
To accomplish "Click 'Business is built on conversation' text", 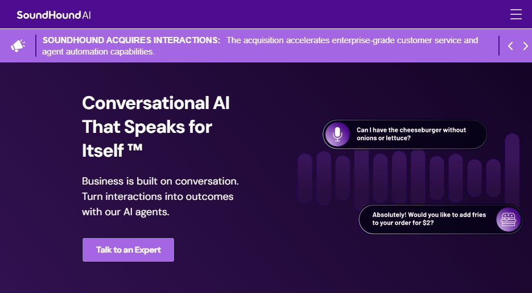I will pyautogui.click(x=160, y=181).
